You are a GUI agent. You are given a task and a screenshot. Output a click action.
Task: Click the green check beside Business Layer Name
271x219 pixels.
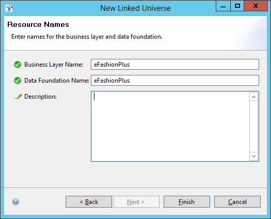point(18,65)
